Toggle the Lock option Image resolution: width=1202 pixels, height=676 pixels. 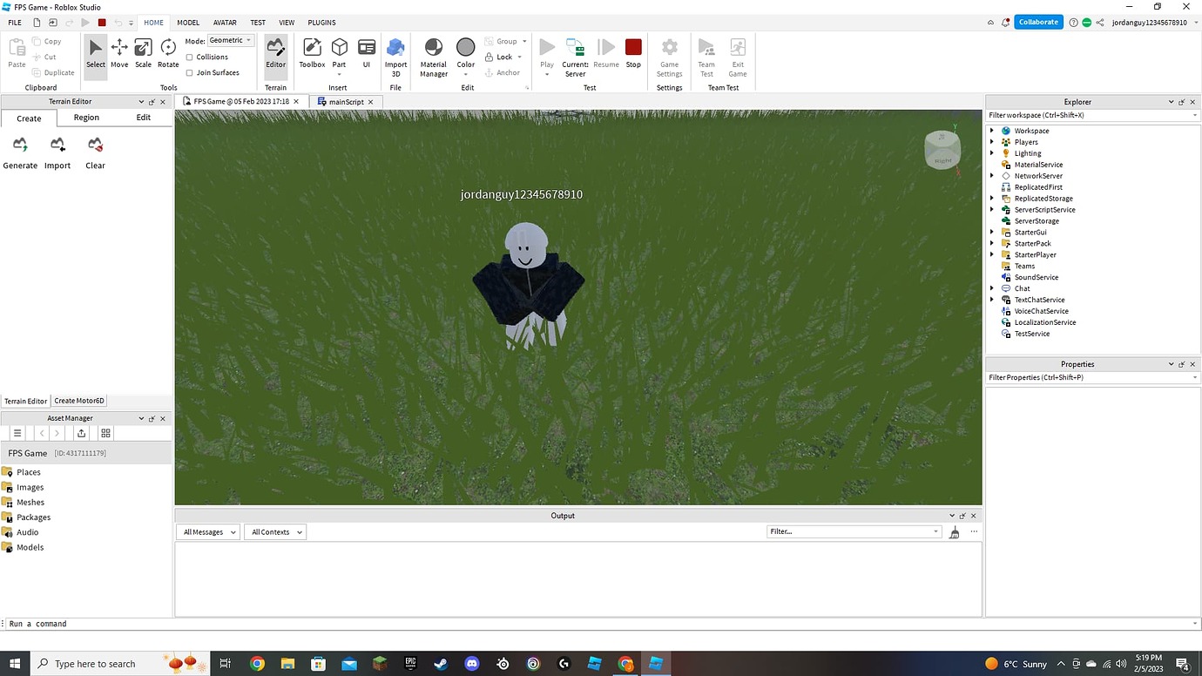click(x=502, y=57)
